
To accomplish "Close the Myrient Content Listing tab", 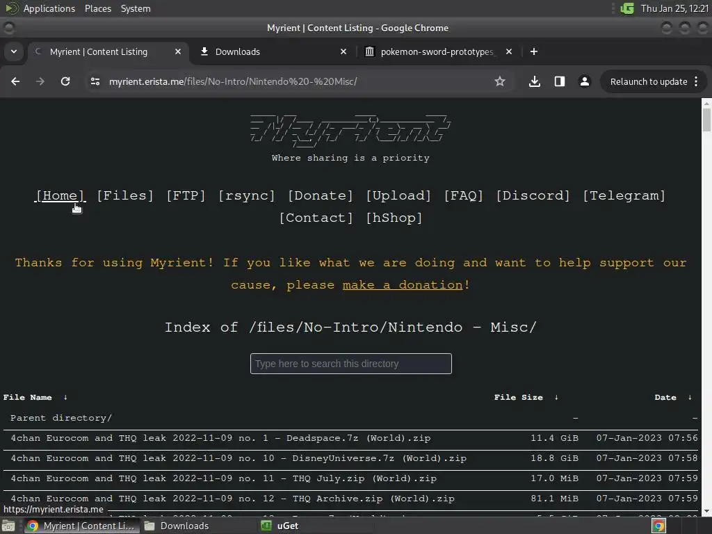I will pyautogui.click(x=178, y=51).
